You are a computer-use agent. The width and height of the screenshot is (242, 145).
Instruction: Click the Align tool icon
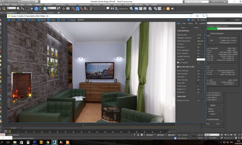117,8
